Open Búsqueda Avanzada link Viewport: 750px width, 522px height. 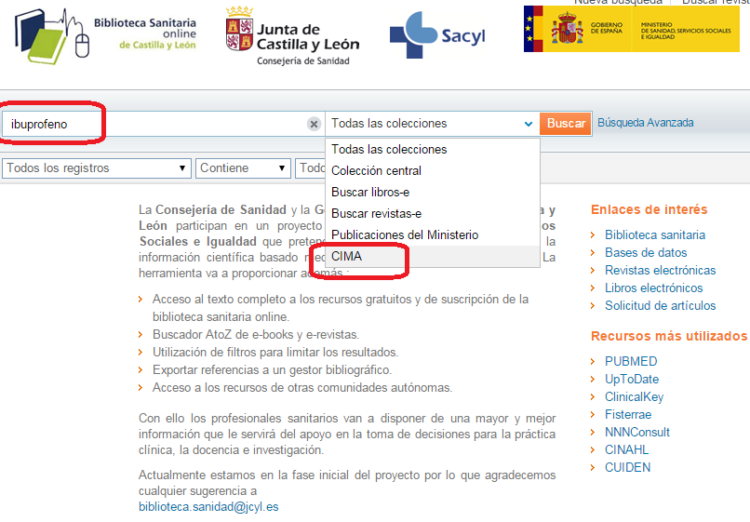click(x=645, y=123)
